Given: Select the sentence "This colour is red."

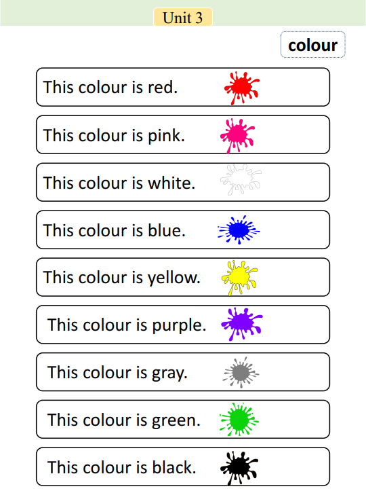Looking at the screenshot, I should (110, 88).
